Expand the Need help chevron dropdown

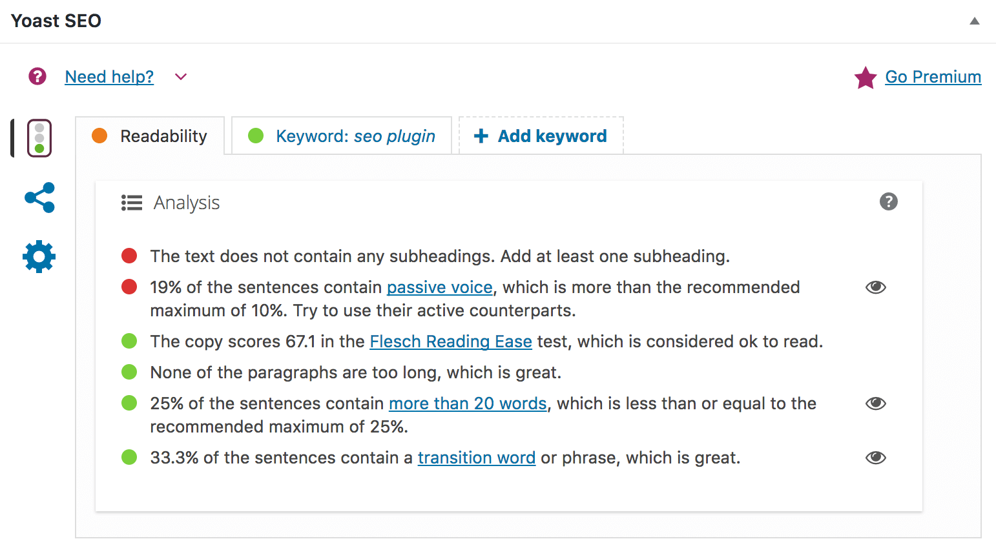coord(181,77)
